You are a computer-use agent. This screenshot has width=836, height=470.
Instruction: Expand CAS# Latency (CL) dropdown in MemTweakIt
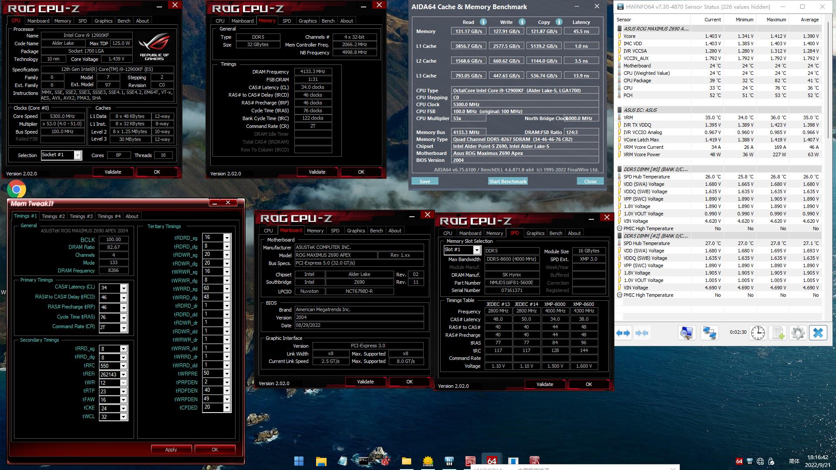pyautogui.click(x=124, y=288)
